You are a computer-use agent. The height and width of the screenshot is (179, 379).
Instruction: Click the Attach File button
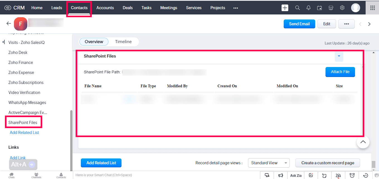point(340,72)
